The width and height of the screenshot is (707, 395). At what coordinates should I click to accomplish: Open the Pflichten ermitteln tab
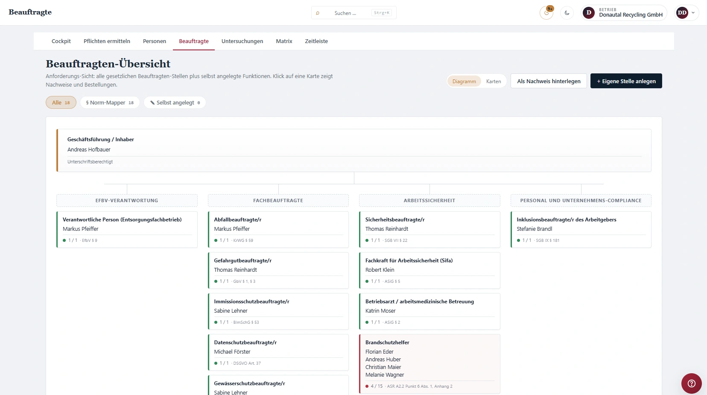(x=107, y=41)
